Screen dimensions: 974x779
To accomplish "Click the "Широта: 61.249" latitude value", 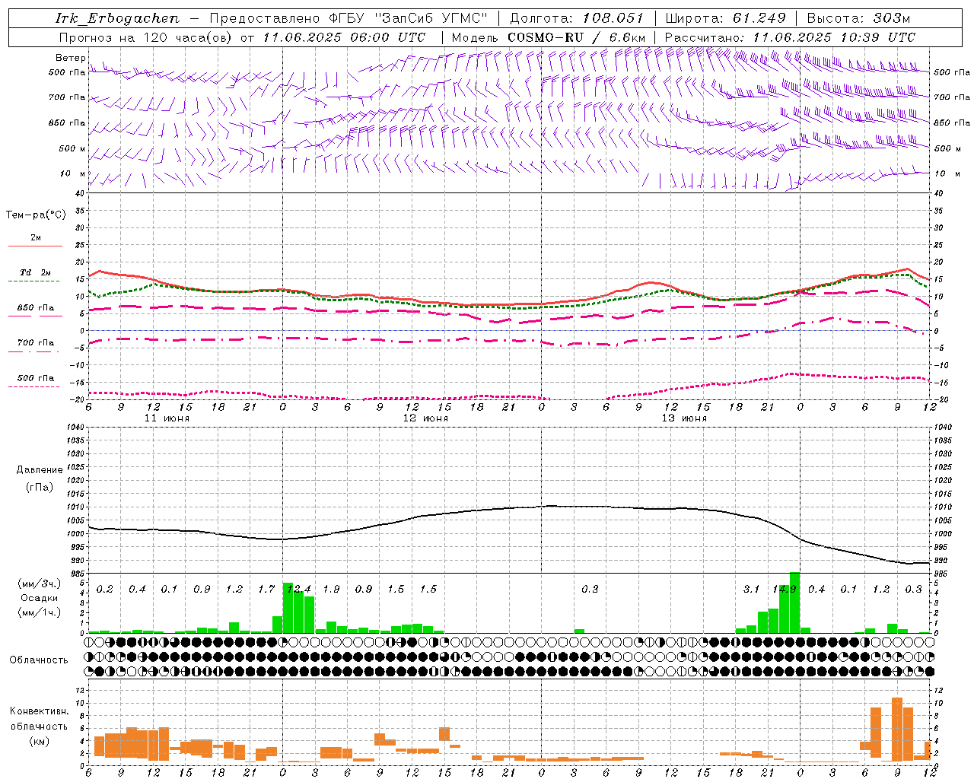I will (x=725, y=18).
